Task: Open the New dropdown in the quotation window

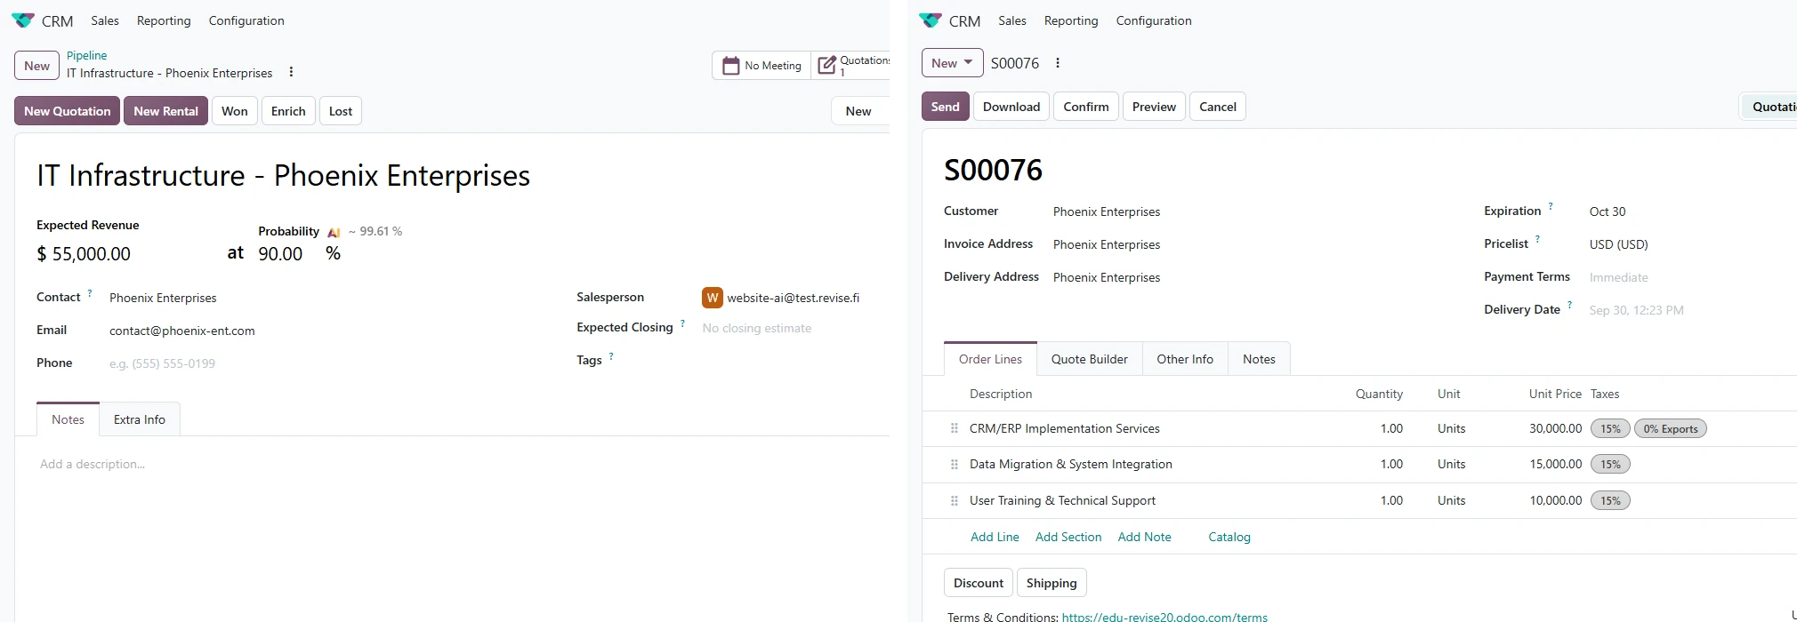Action: click(x=952, y=63)
